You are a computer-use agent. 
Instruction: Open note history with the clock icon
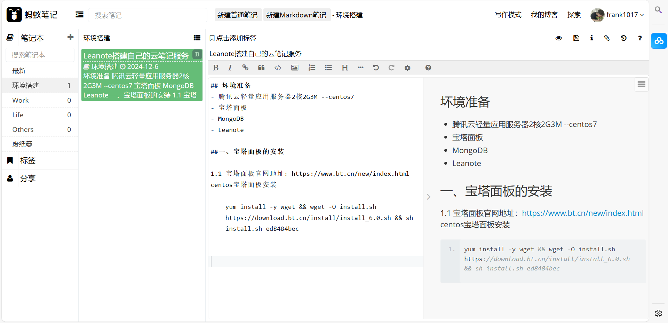[x=624, y=38]
